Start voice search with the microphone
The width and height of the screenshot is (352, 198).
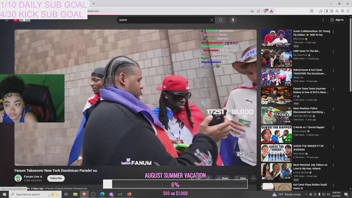(233, 20)
